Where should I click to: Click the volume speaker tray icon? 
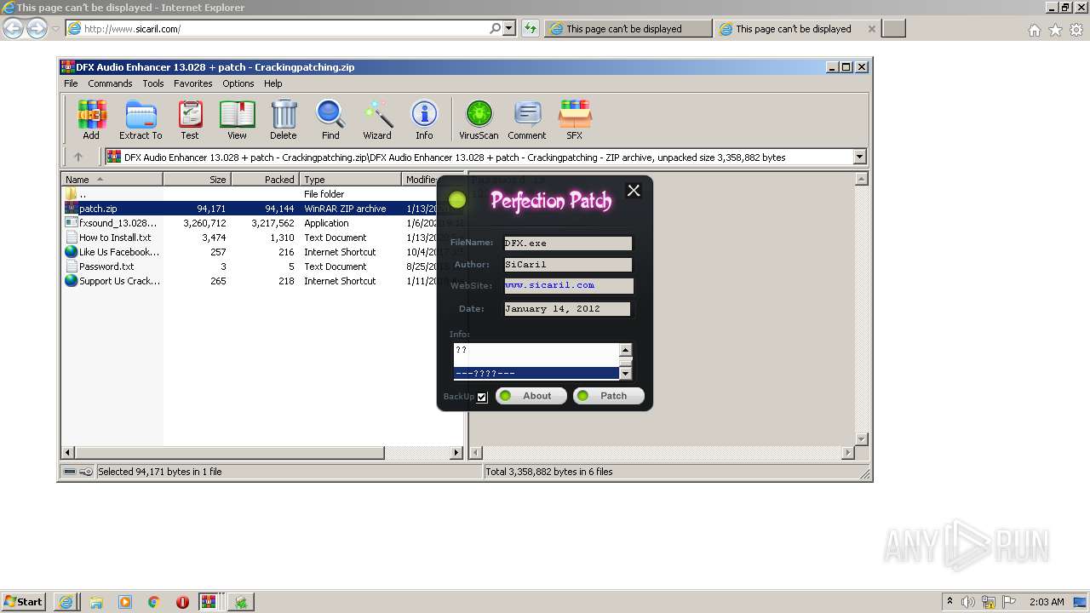[x=968, y=602]
